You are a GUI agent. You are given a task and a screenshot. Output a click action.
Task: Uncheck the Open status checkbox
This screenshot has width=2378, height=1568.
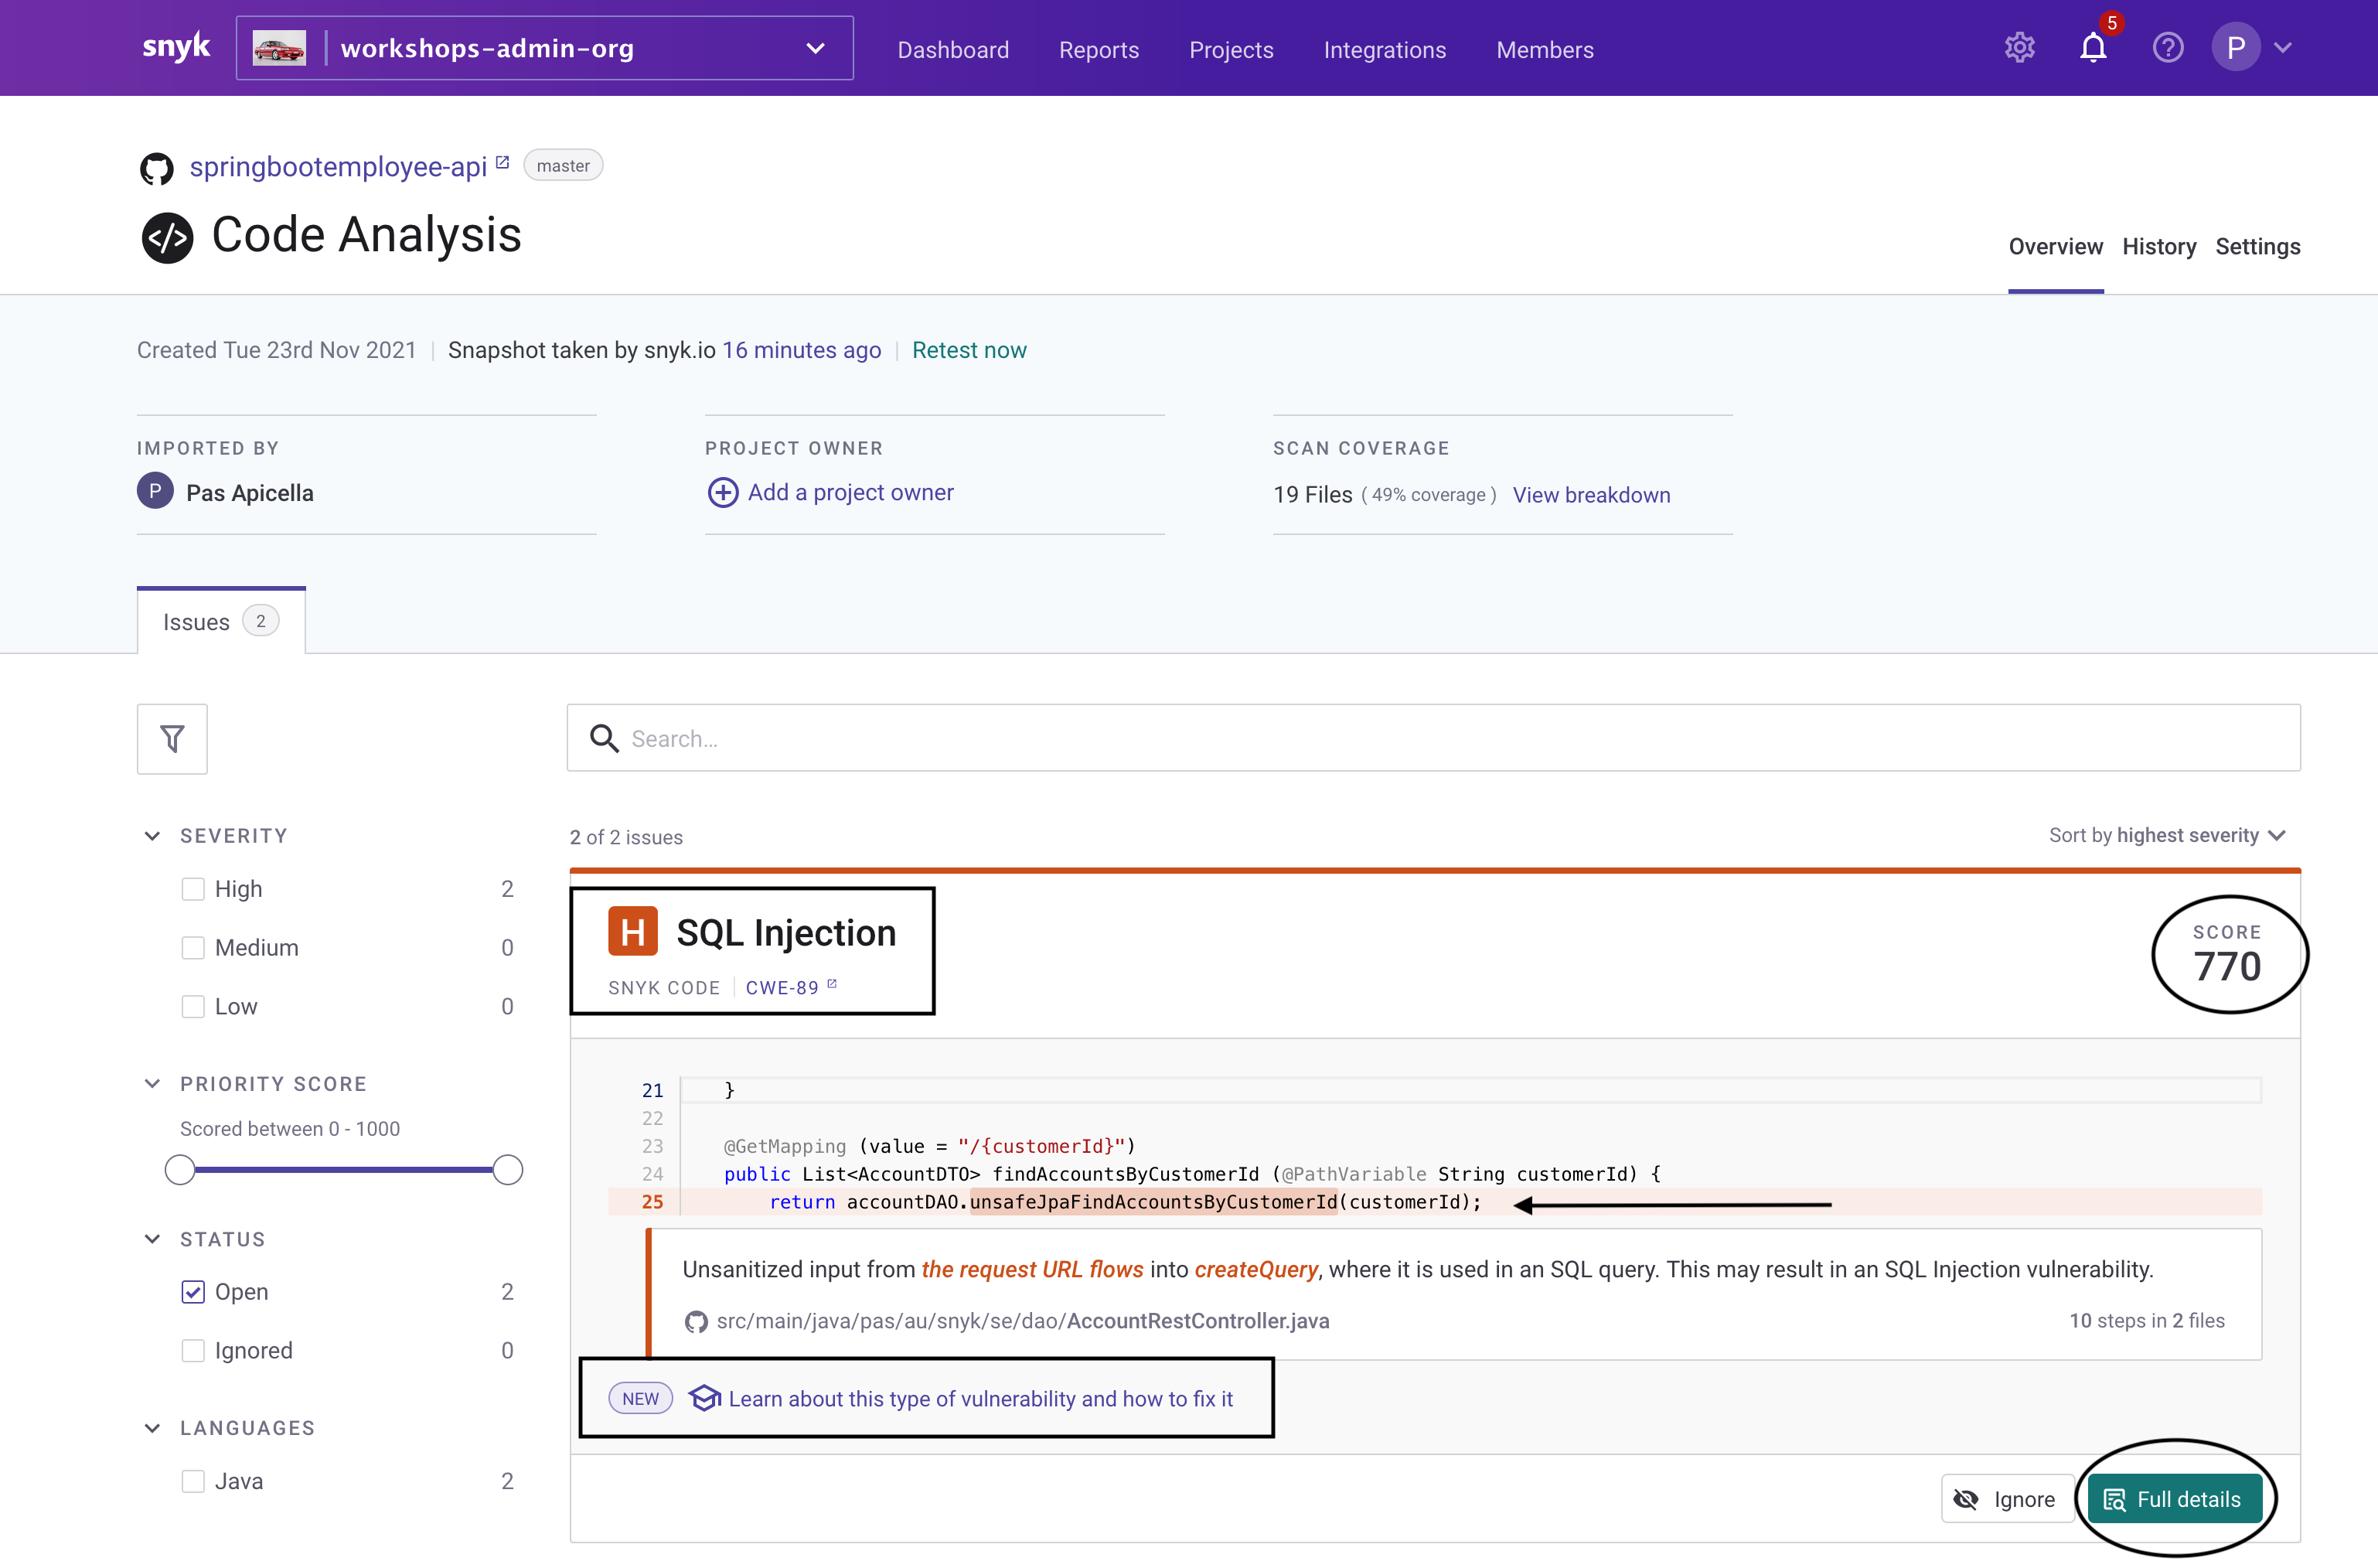[193, 1292]
